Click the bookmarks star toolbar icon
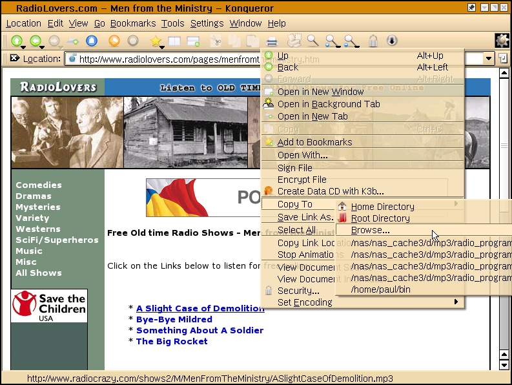The image size is (512, 385). (156, 41)
